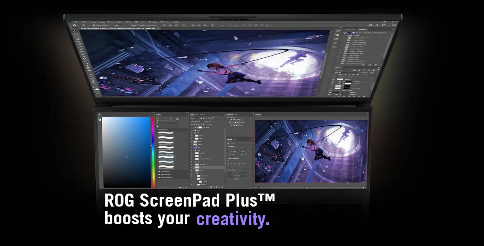Click the Search magnifier icon at top right
This screenshot has width=484, height=246.
(x=377, y=25)
